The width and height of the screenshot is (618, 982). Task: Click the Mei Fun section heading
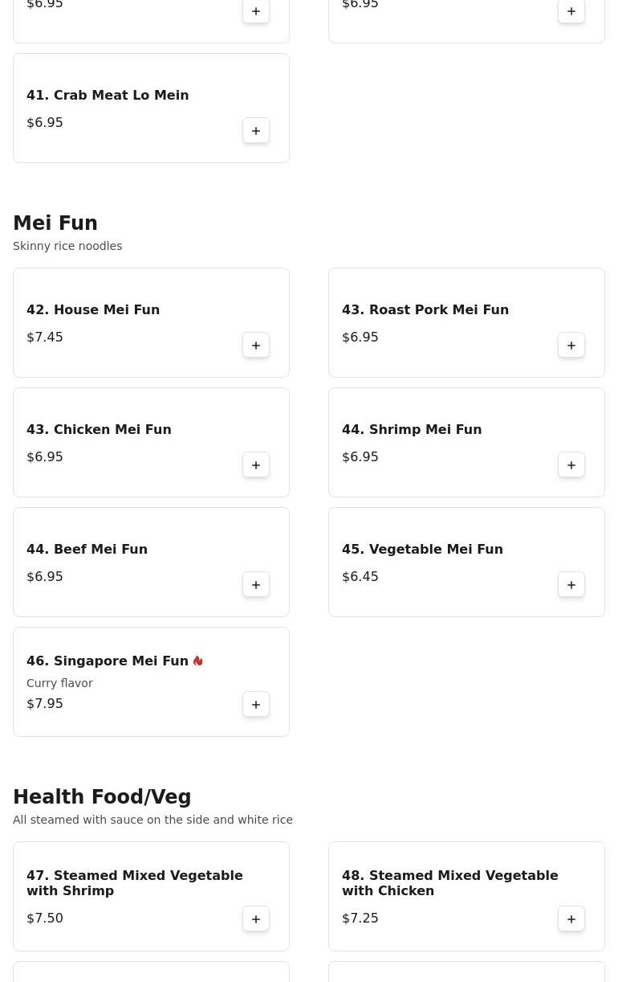55,223
